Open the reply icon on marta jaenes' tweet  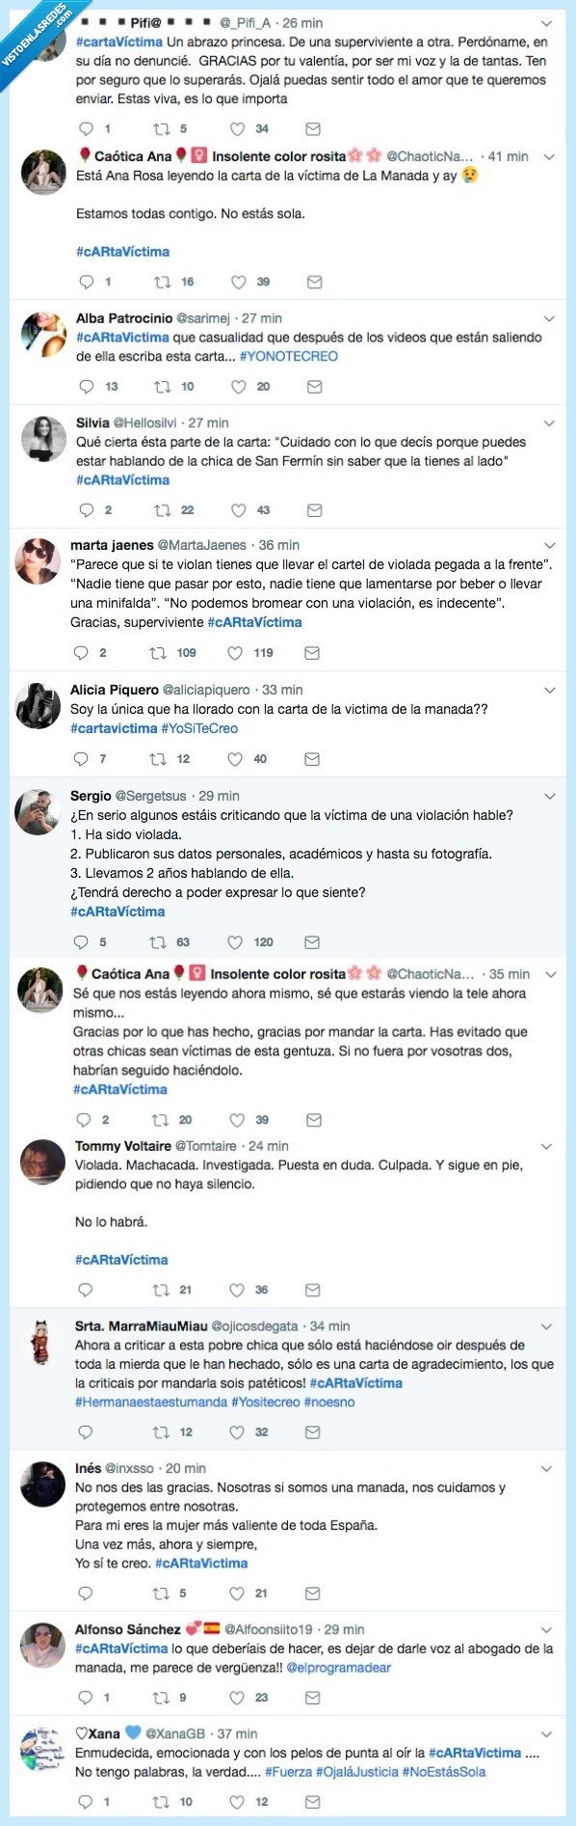point(85,653)
